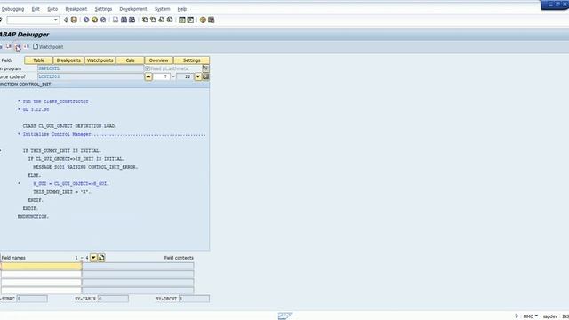Switch to the Overview view button
The image size is (569, 320).
pos(159,60)
